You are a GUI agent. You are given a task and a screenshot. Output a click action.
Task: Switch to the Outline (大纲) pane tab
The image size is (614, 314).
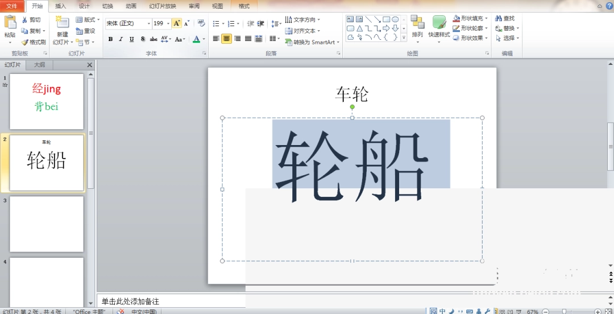pyautogui.click(x=39, y=65)
